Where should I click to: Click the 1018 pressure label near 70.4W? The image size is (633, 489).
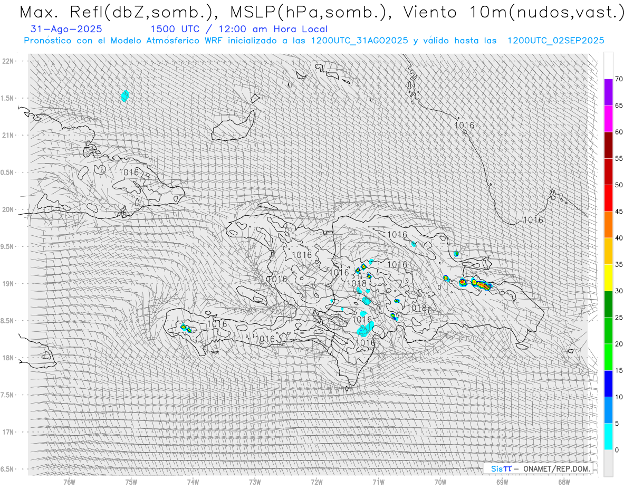click(x=417, y=308)
